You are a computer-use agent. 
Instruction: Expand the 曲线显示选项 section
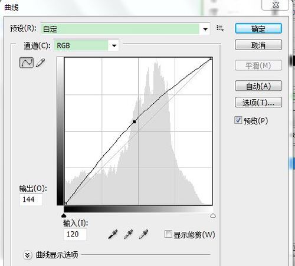(x=27, y=255)
